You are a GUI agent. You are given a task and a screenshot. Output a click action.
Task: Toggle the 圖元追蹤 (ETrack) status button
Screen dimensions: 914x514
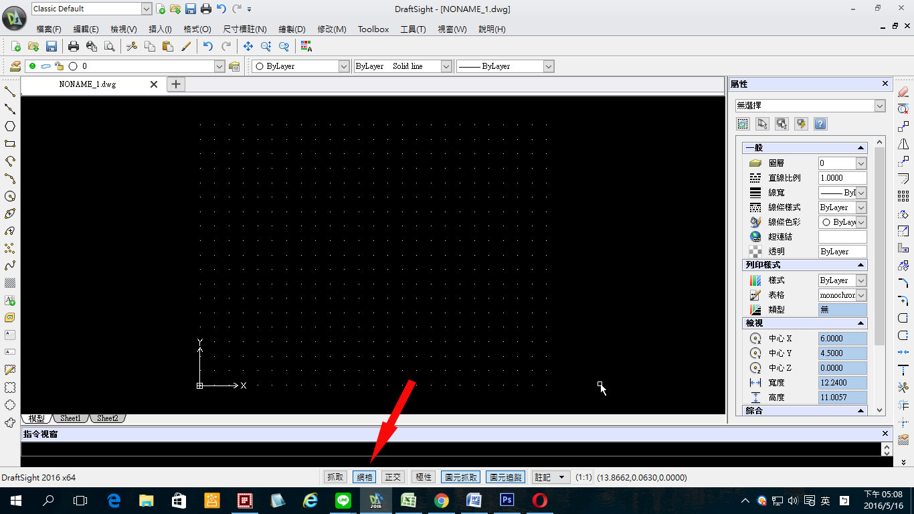point(506,477)
